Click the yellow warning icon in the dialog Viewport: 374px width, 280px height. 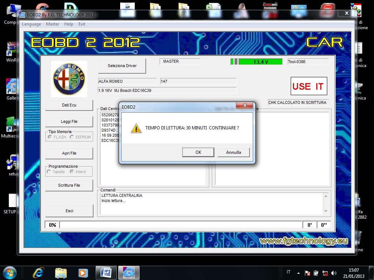click(136, 128)
